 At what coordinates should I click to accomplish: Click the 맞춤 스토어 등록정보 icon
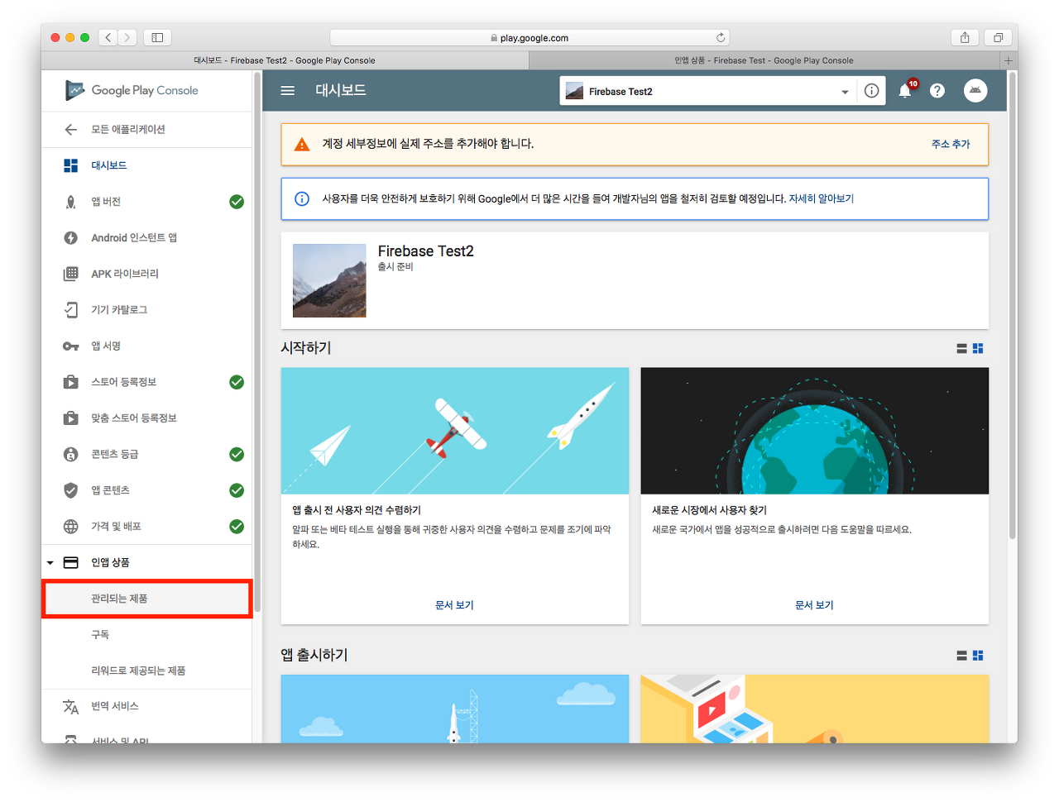click(x=71, y=418)
